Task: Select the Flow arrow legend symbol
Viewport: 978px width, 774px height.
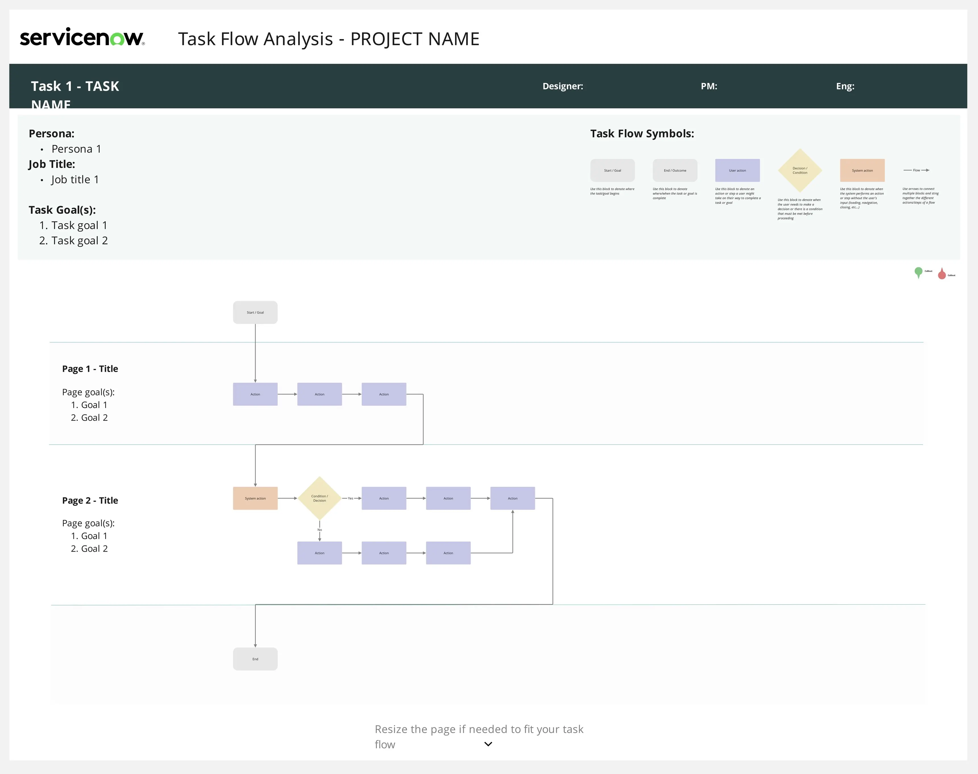Action: 916,170
